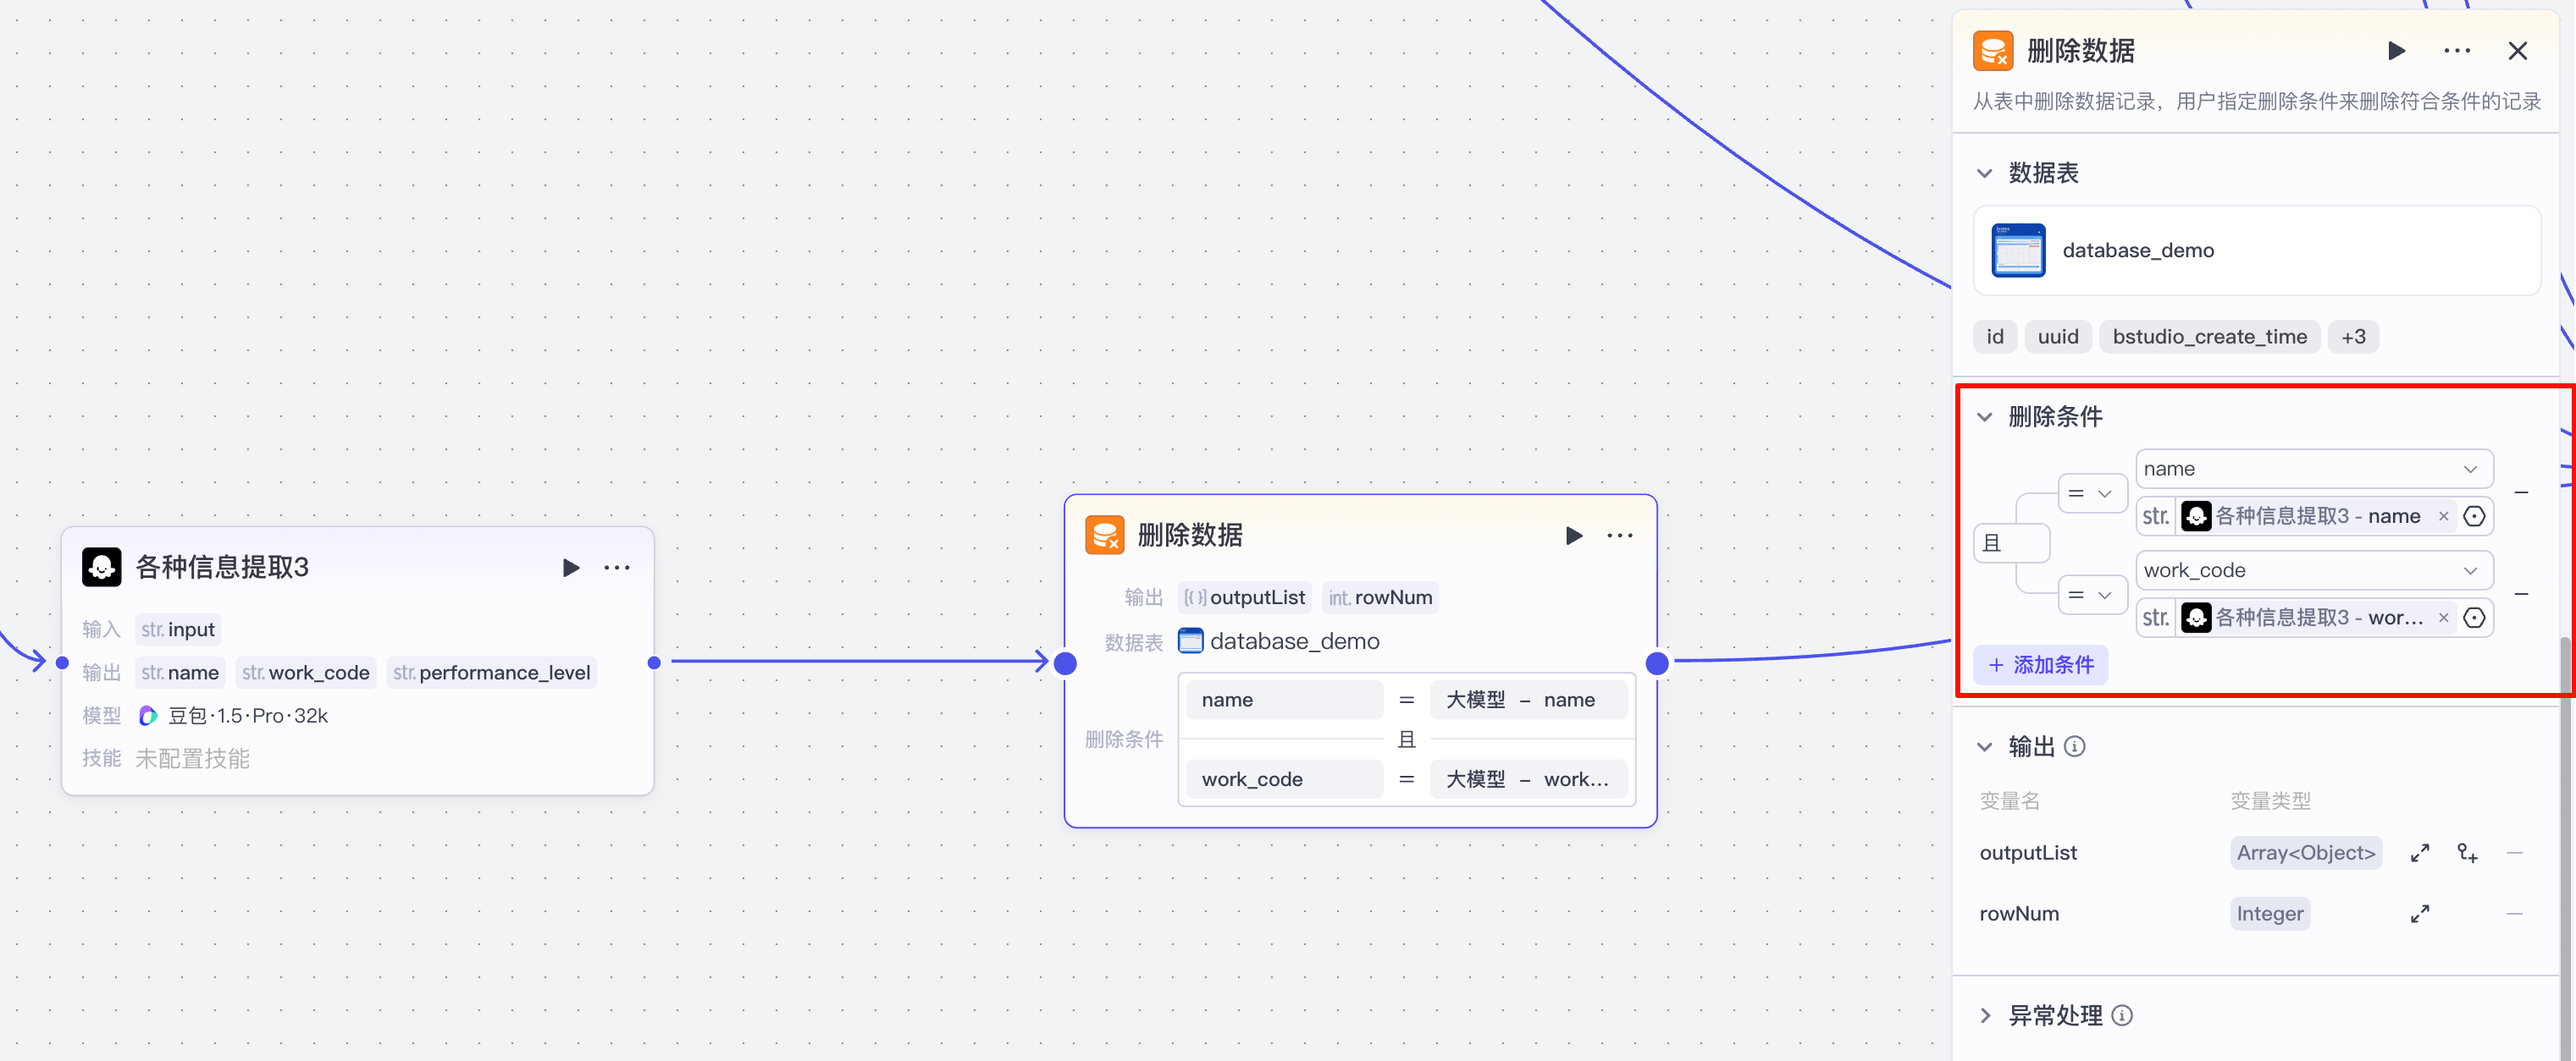Collapse the 数据表 section
2576x1061 pixels.
[1985, 173]
